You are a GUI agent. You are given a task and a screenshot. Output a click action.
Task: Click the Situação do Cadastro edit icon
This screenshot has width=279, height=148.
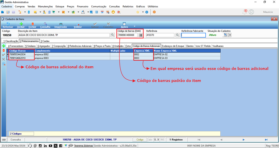click(x=226, y=35)
